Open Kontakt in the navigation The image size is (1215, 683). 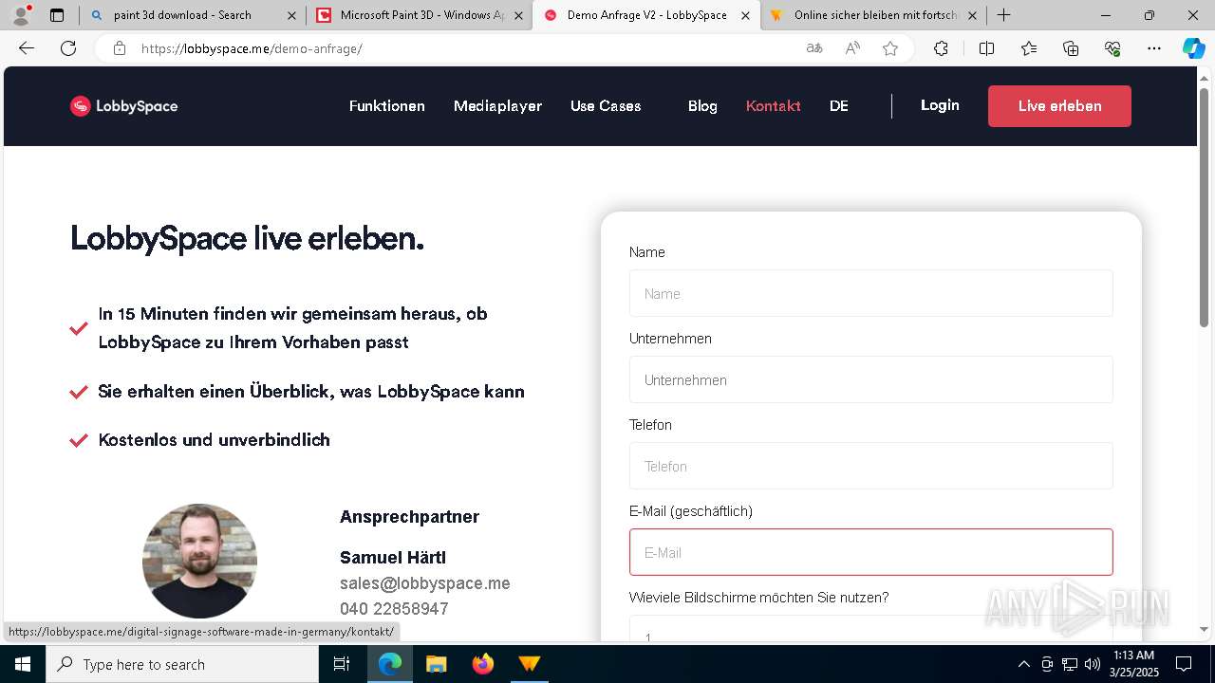774,106
